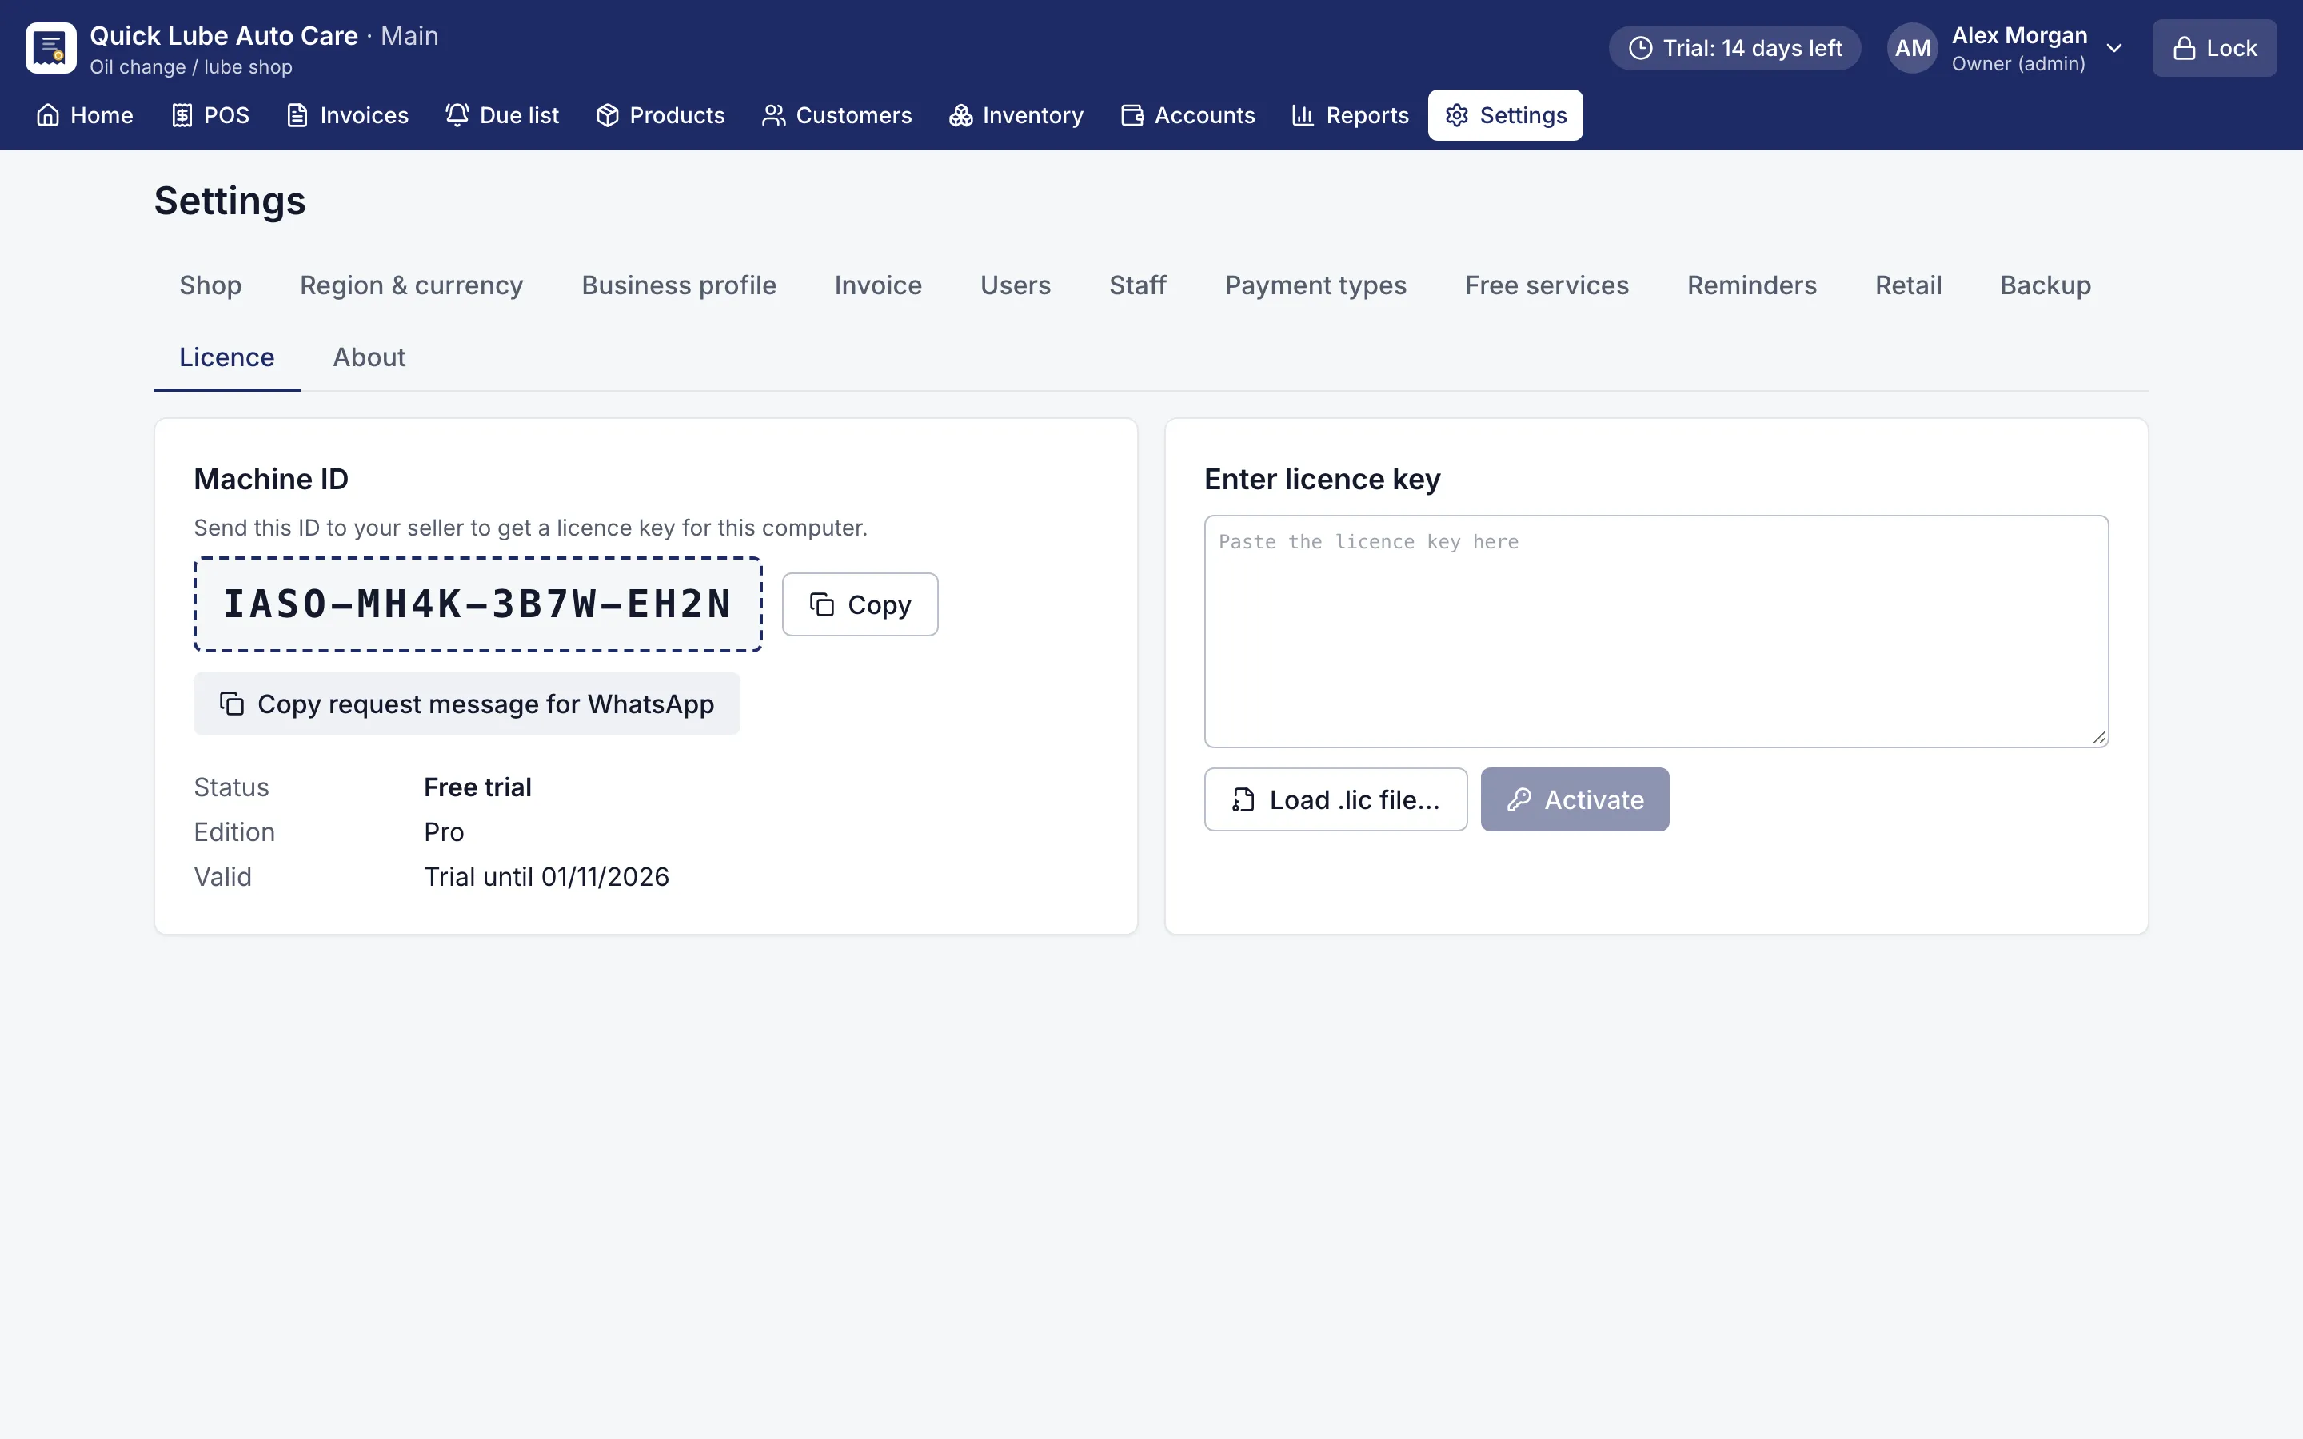Activate the licence key
This screenshot has width=2303, height=1439.
[x=1574, y=799]
